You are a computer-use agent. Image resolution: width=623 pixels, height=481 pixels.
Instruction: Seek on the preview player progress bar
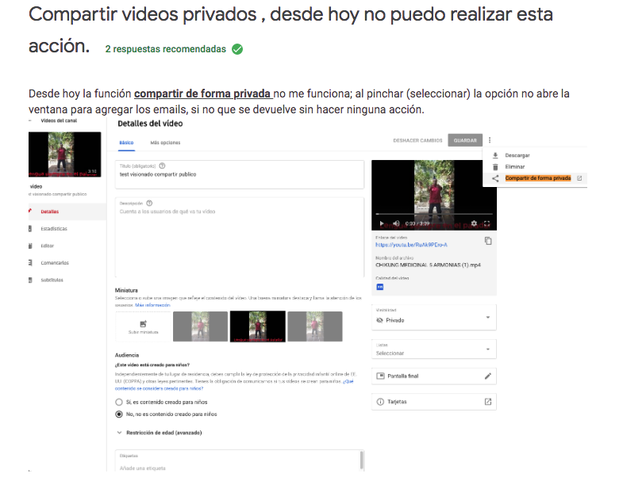[x=433, y=214]
